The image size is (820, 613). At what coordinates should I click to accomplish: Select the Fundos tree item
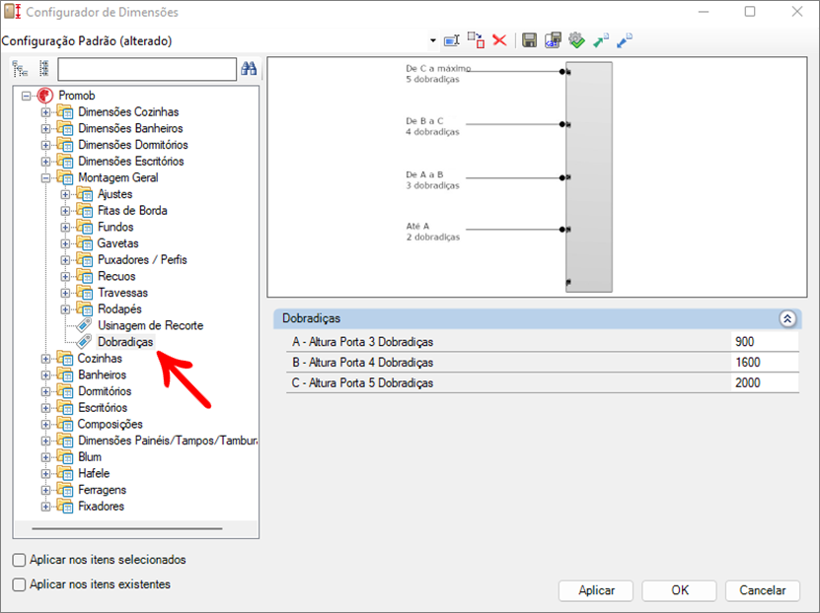[x=115, y=227]
